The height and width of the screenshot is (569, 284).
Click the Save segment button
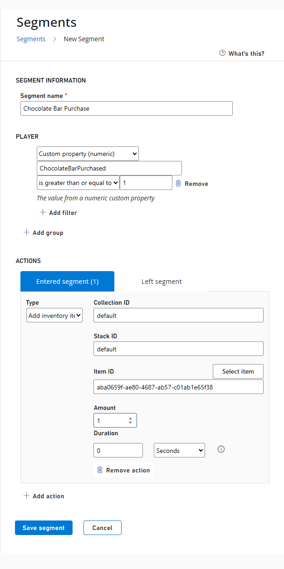pyautogui.click(x=44, y=528)
